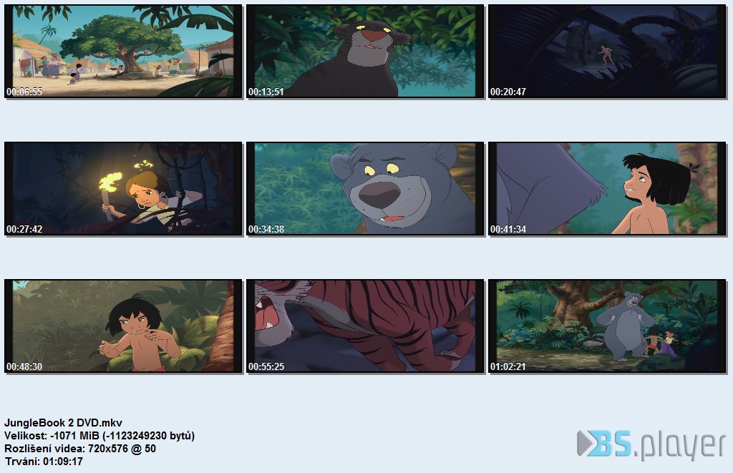Click the 00:41:34 timestamp label

click(x=508, y=229)
